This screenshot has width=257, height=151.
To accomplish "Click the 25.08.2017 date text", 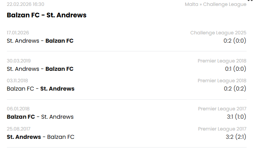I will 18,129.
